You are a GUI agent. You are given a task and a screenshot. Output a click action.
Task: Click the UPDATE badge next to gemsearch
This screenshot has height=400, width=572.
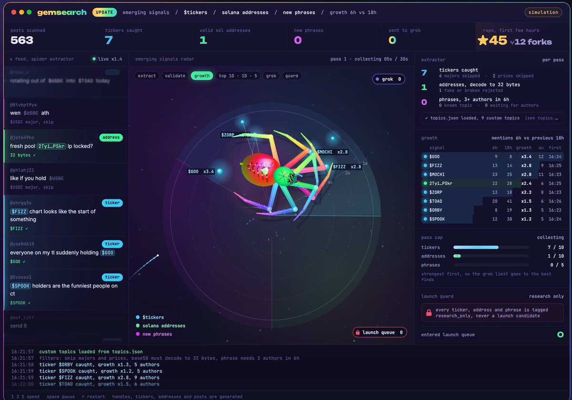(x=104, y=12)
